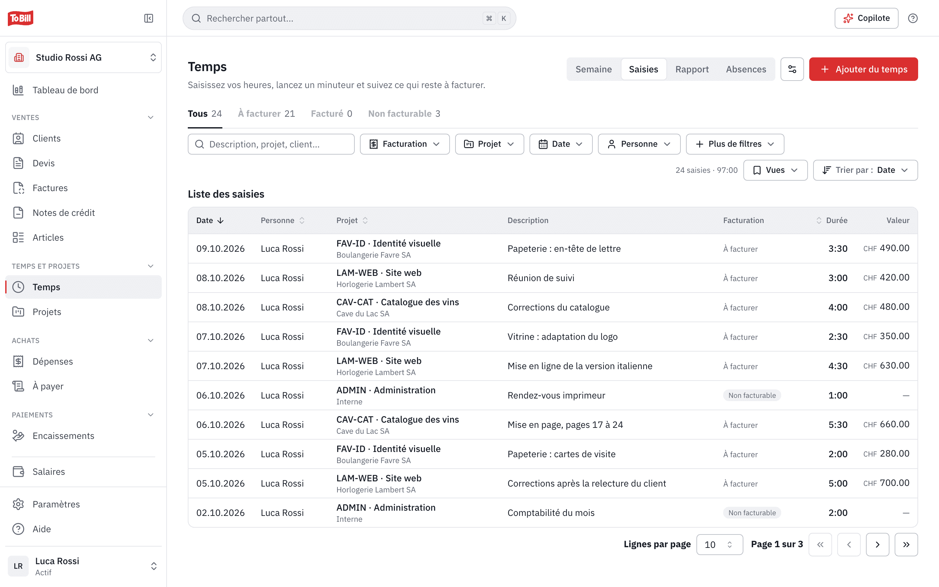Viewport: 939px width, 587px height.
Task: Switch to the Absences view tab
Action: point(746,69)
